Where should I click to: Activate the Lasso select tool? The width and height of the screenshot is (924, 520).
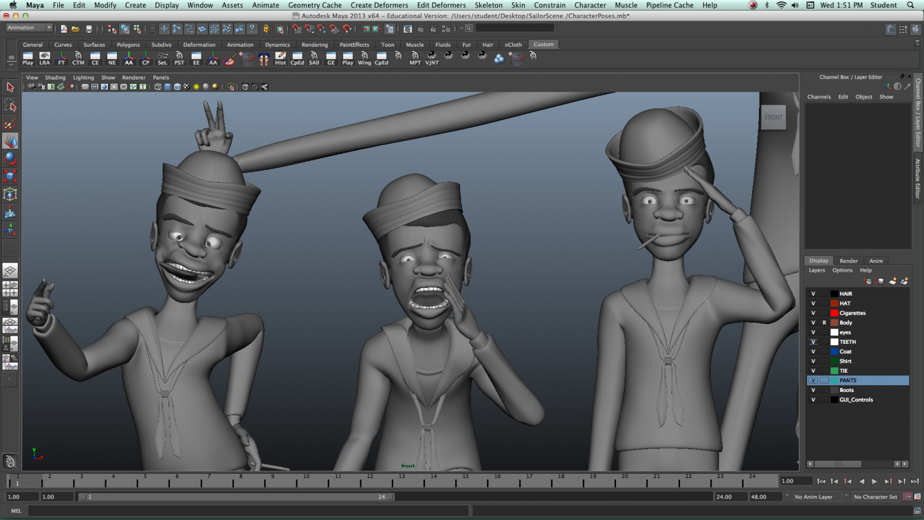point(10,105)
